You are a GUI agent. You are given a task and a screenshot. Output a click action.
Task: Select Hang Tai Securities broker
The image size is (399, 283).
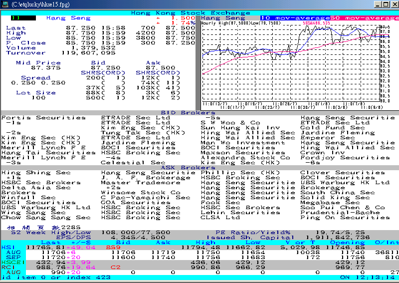48,153
